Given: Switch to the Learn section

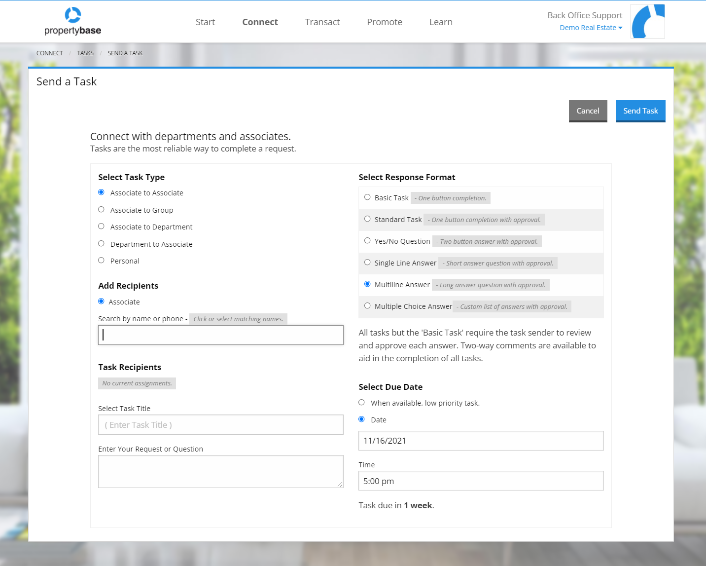Looking at the screenshot, I should point(440,22).
